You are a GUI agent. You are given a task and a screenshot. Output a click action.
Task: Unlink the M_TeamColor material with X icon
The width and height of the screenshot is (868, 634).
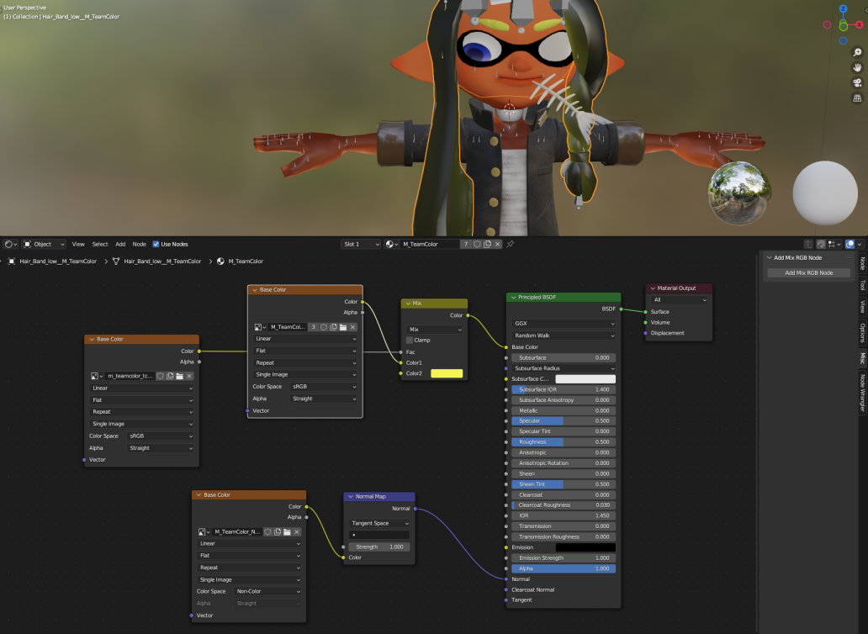pyautogui.click(x=497, y=244)
